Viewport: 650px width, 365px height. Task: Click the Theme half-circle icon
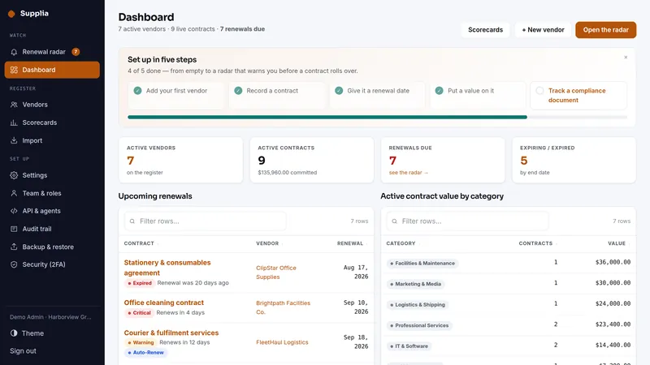pyautogui.click(x=14, y=333)
